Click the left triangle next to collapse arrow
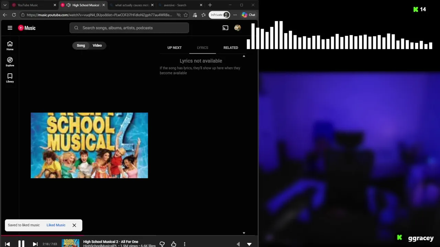The image size is (440, 247). (238, 244)
